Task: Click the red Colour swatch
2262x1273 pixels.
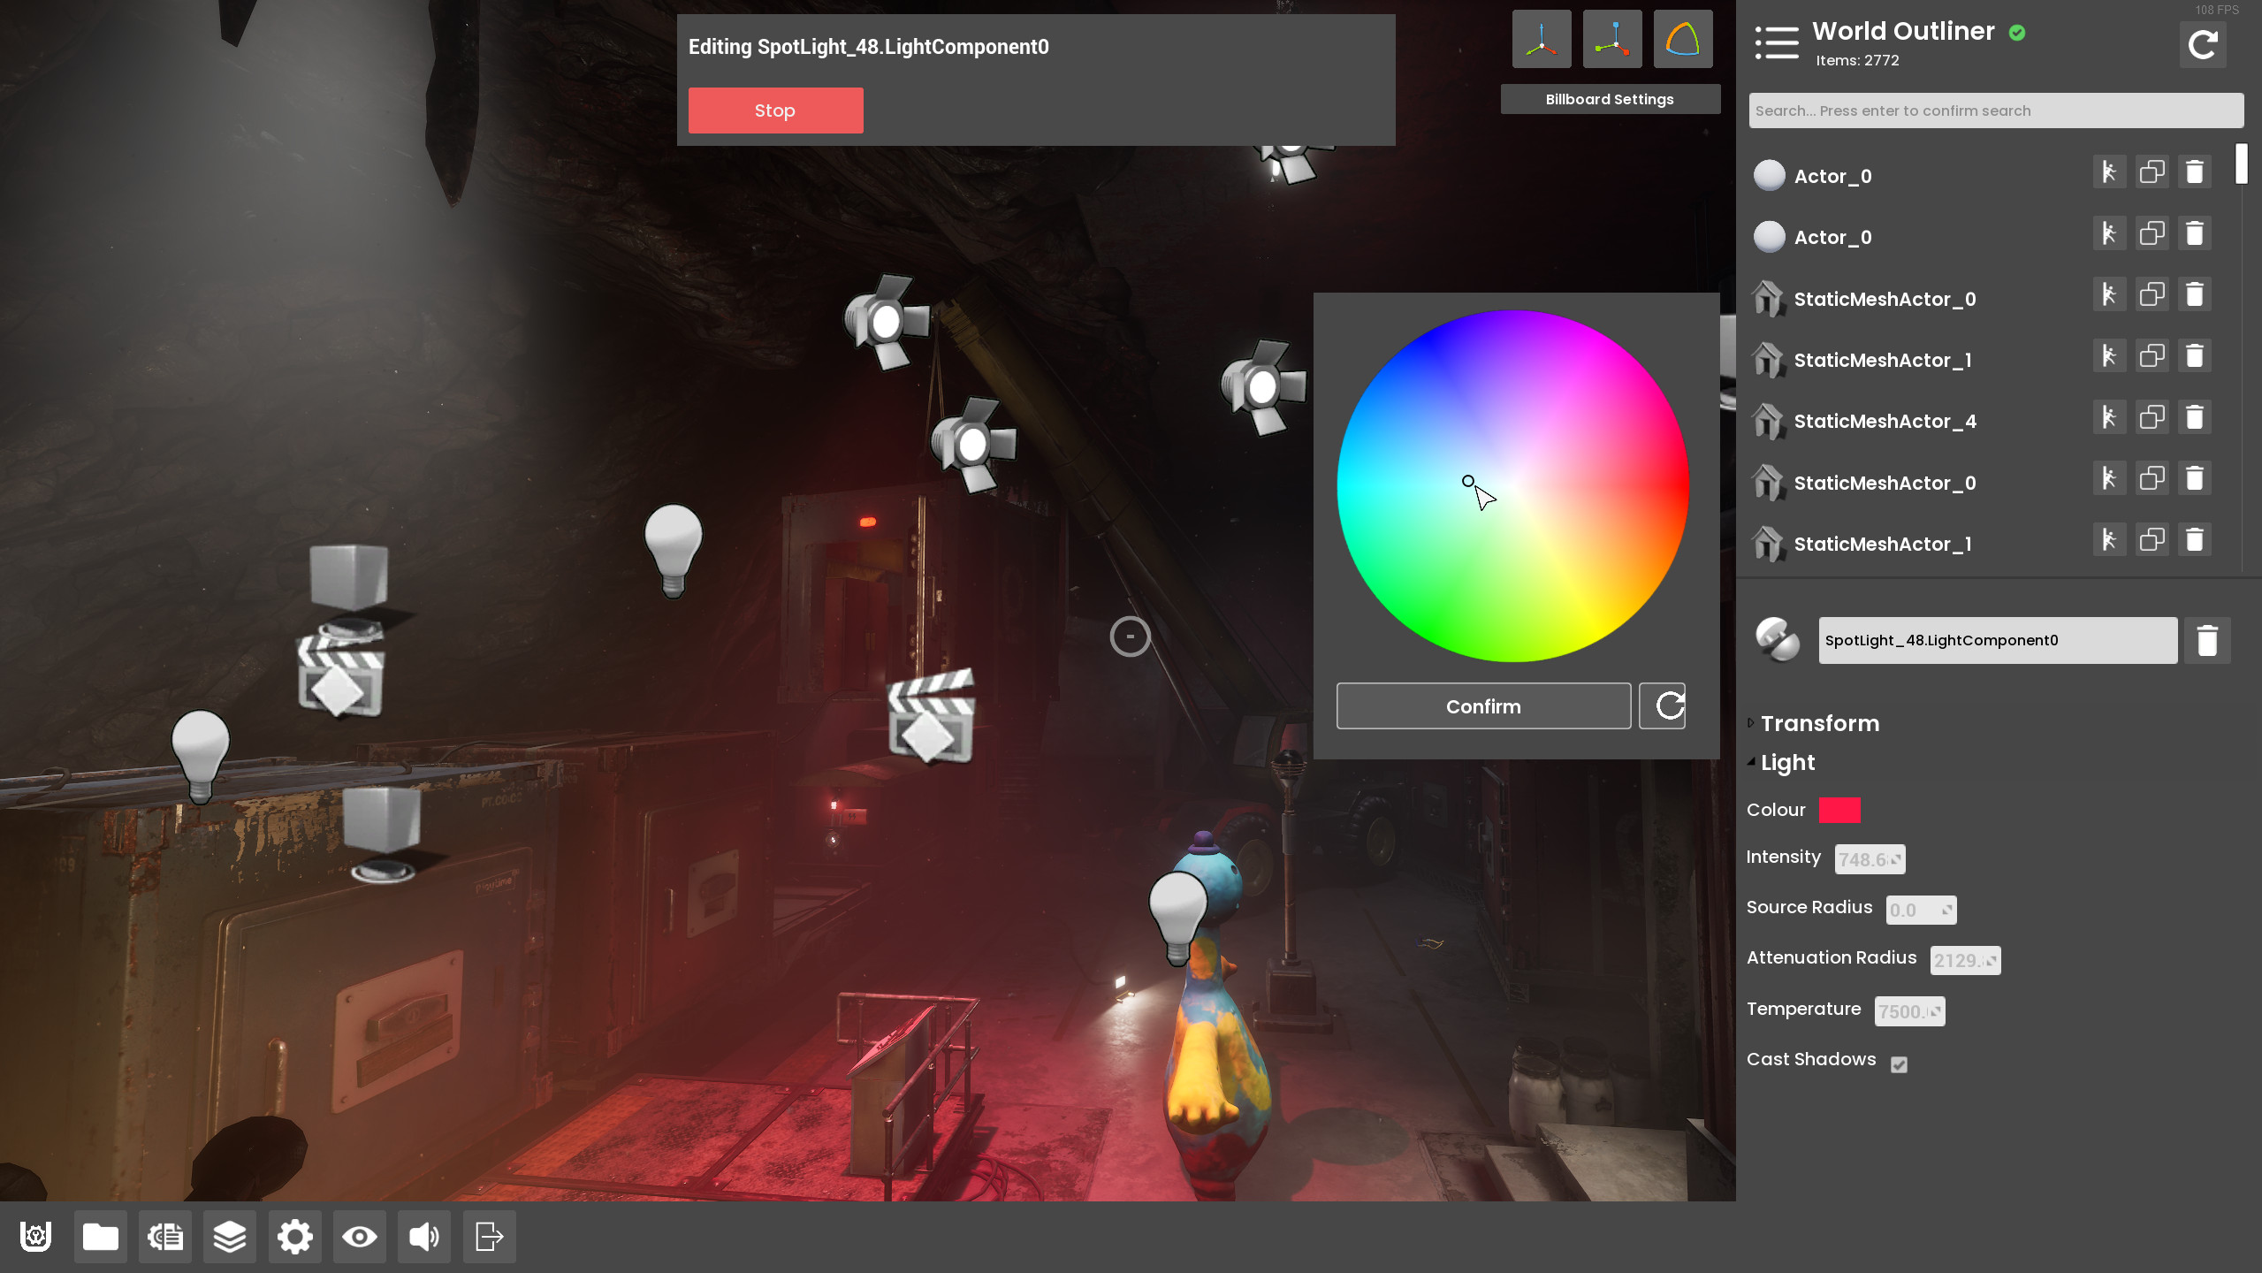Action: (1839, 810)
